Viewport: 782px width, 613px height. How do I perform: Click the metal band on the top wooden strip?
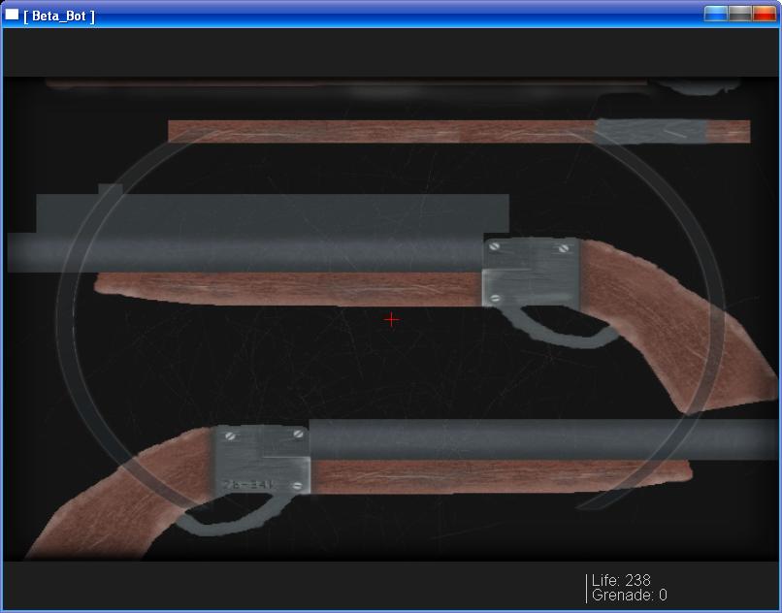click(648, 131)
